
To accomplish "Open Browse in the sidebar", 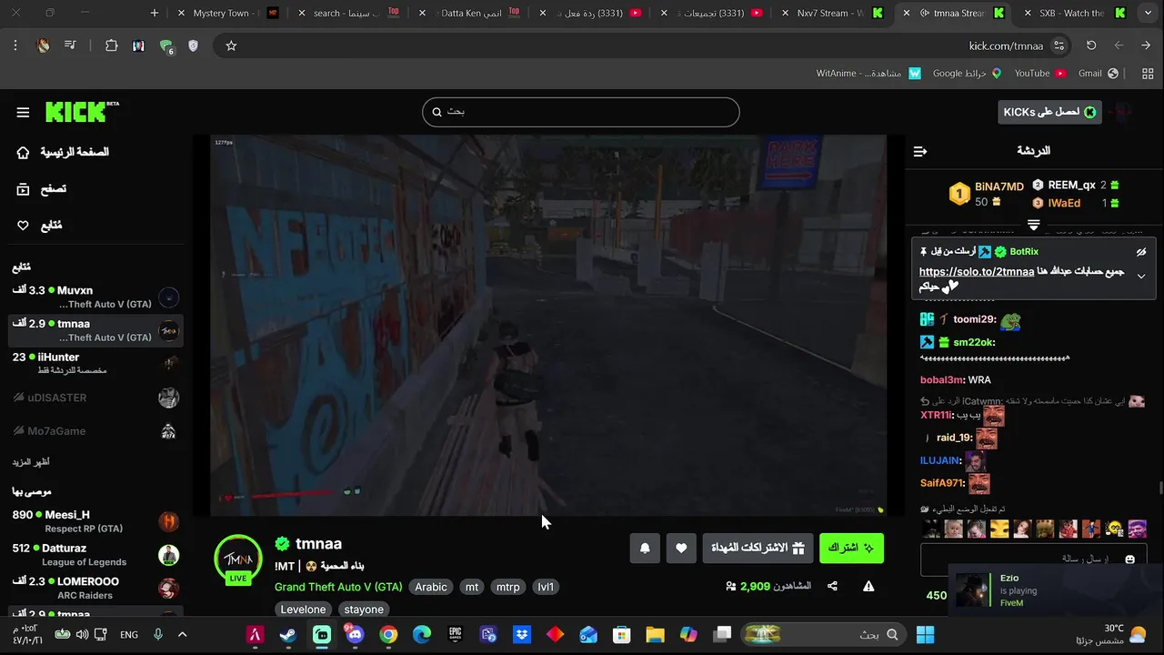I will [42, 189].
